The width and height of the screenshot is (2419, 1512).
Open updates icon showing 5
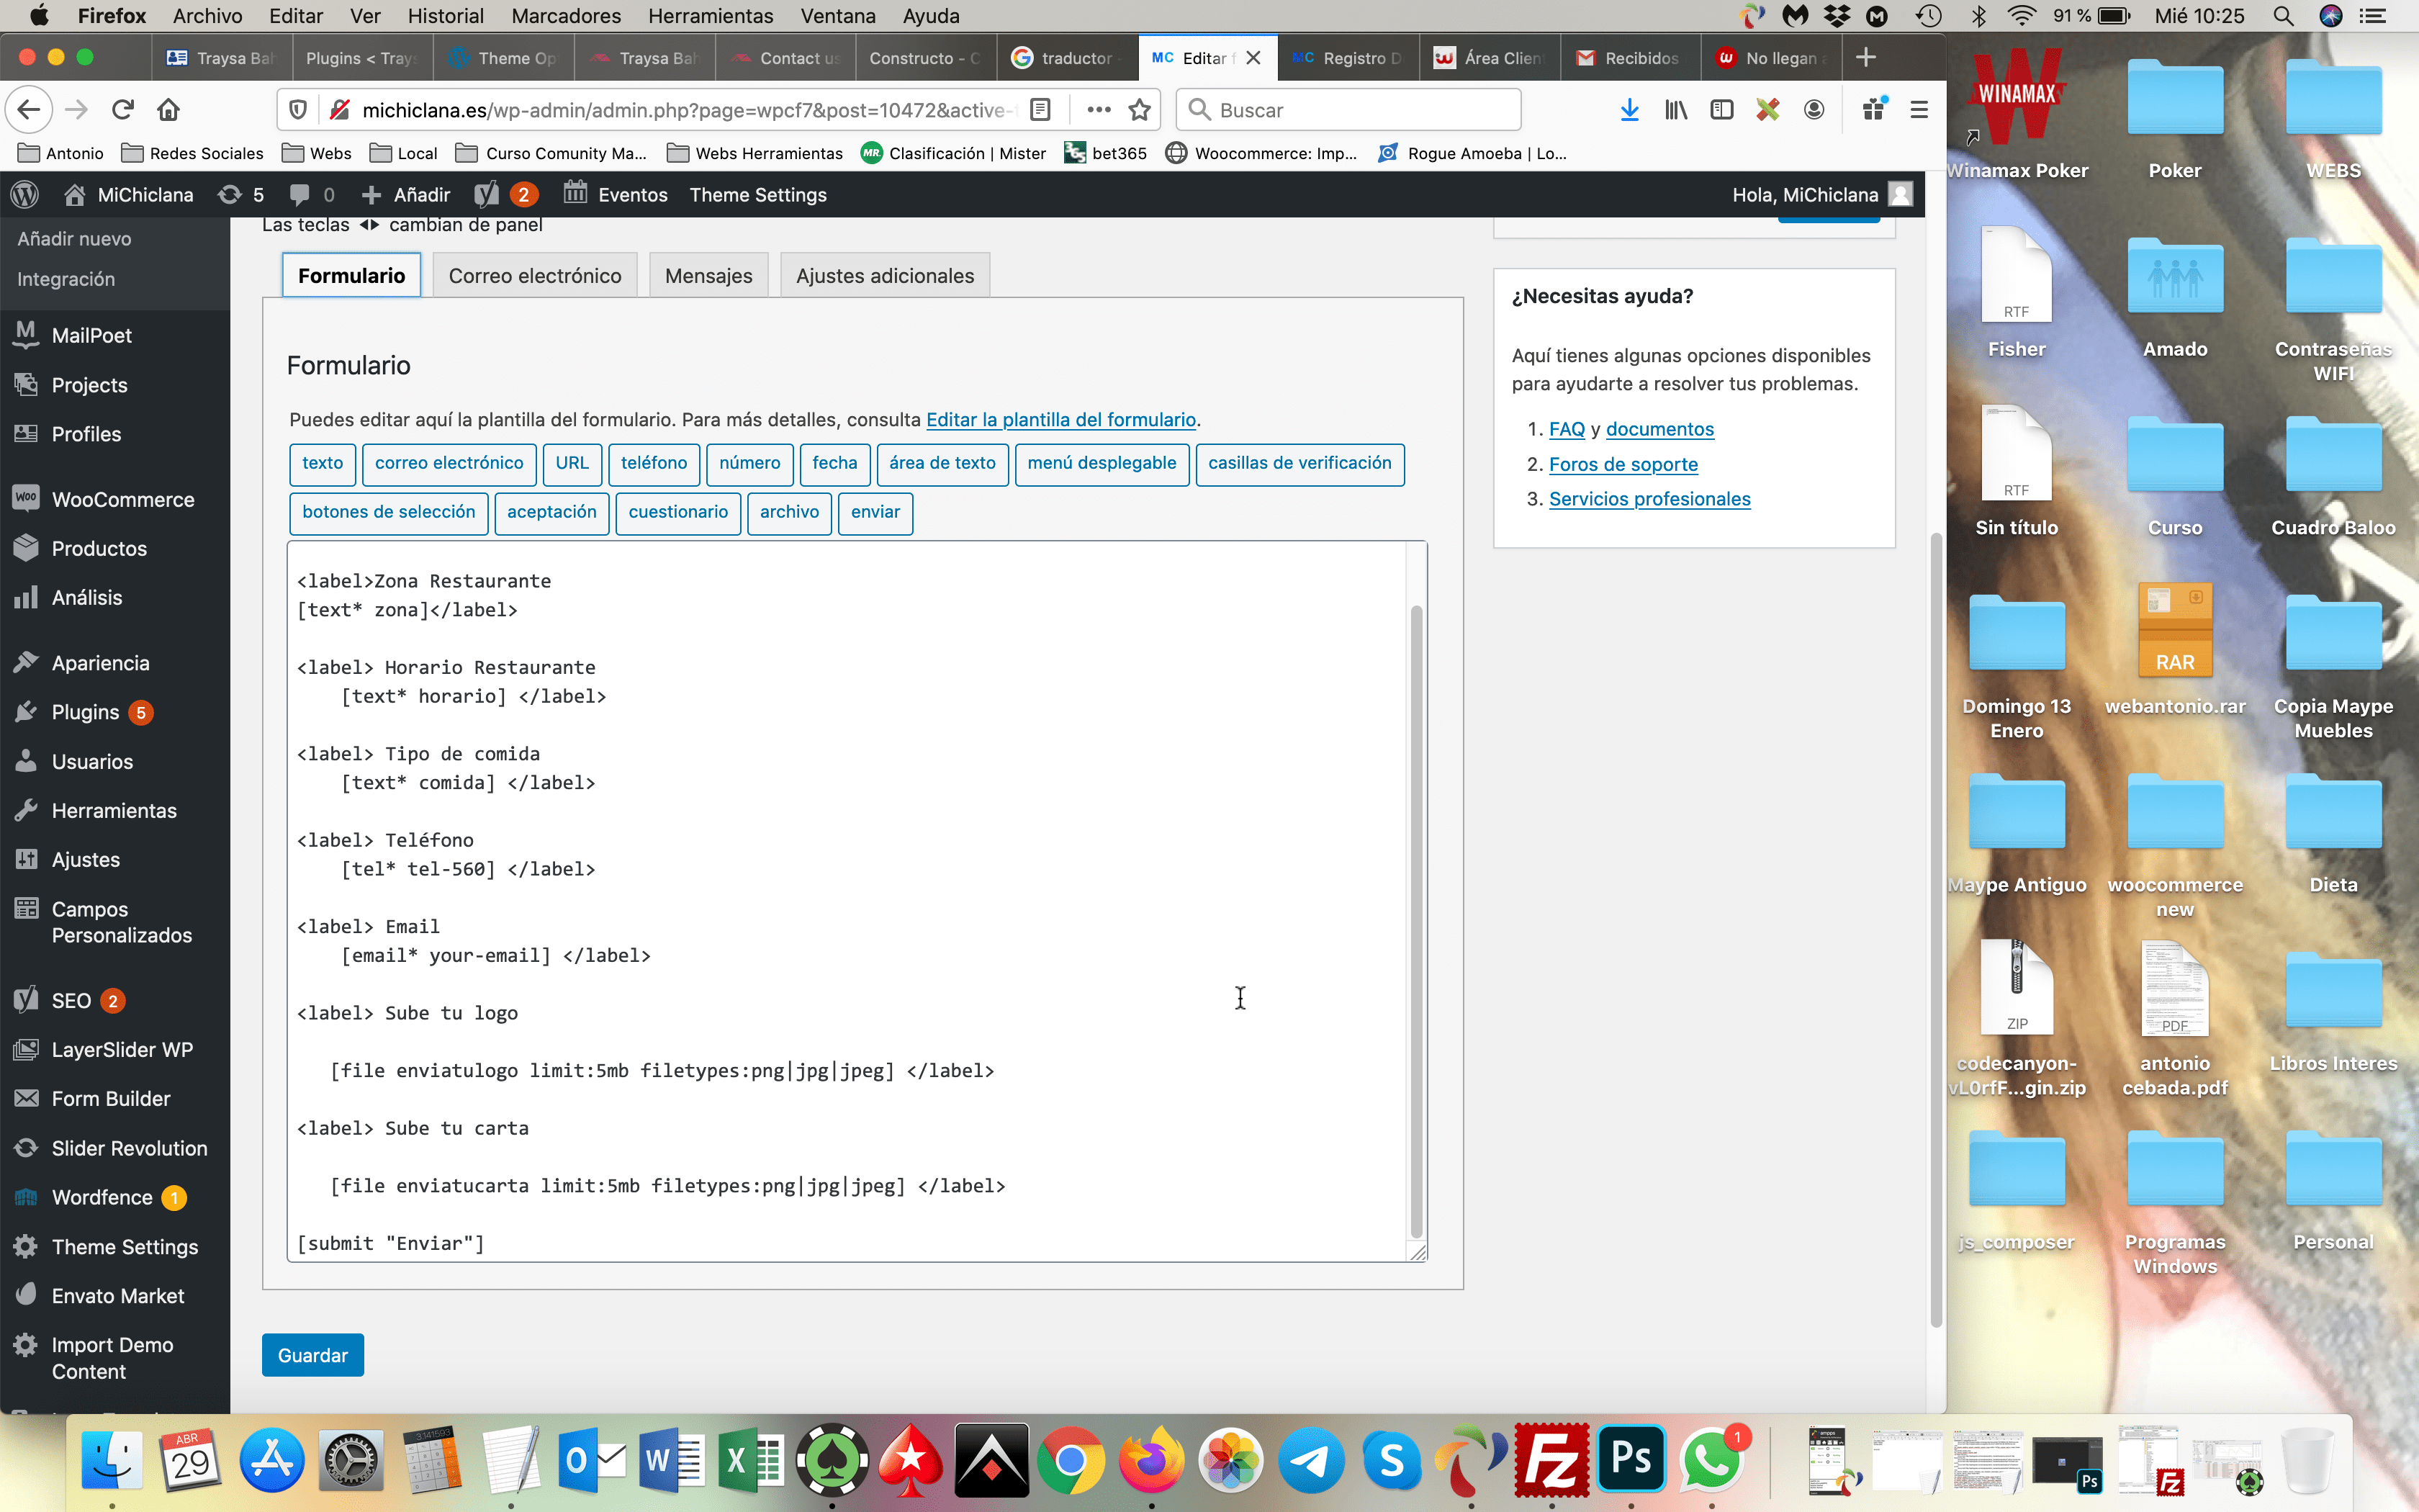tap(241, 195)
